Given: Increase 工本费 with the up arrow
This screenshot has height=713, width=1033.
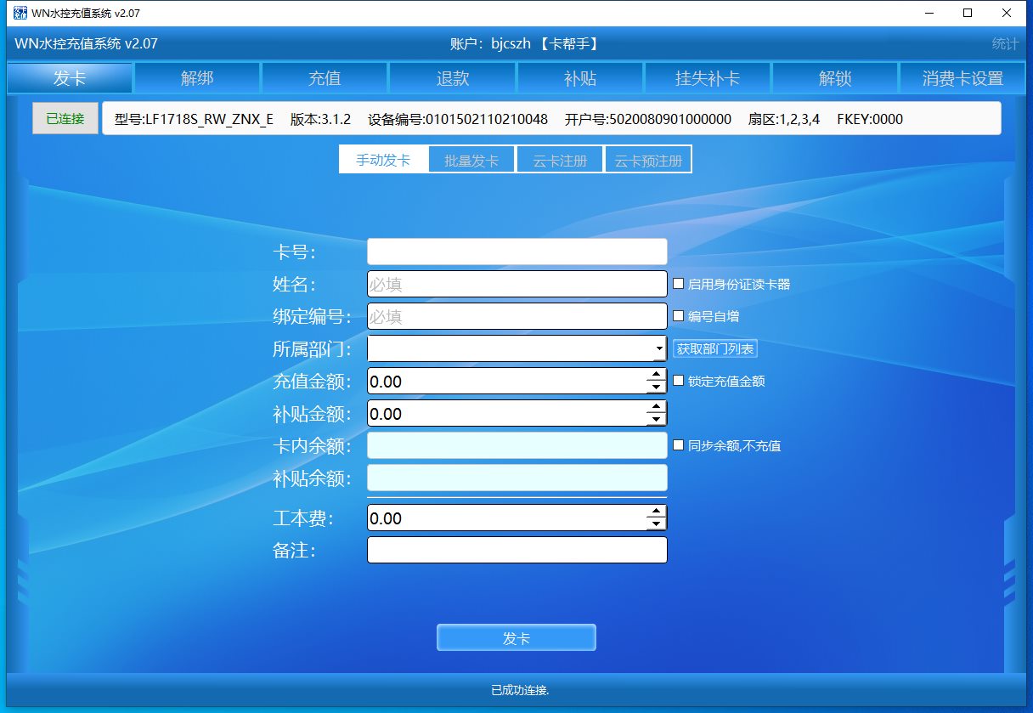Looking at the screenshot, I should (x=655, y=511).
